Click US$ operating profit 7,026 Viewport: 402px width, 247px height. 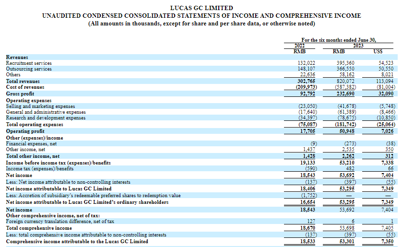tap(388, 131)
